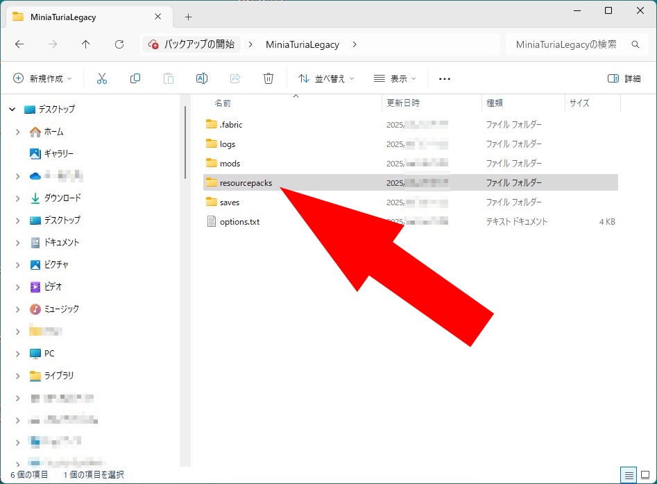Select ギャラリー in the navigation pane

[x=51, y=154]
